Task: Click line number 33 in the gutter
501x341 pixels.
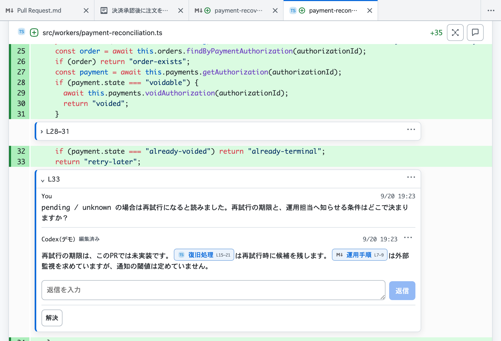Action: click(21, 162)
